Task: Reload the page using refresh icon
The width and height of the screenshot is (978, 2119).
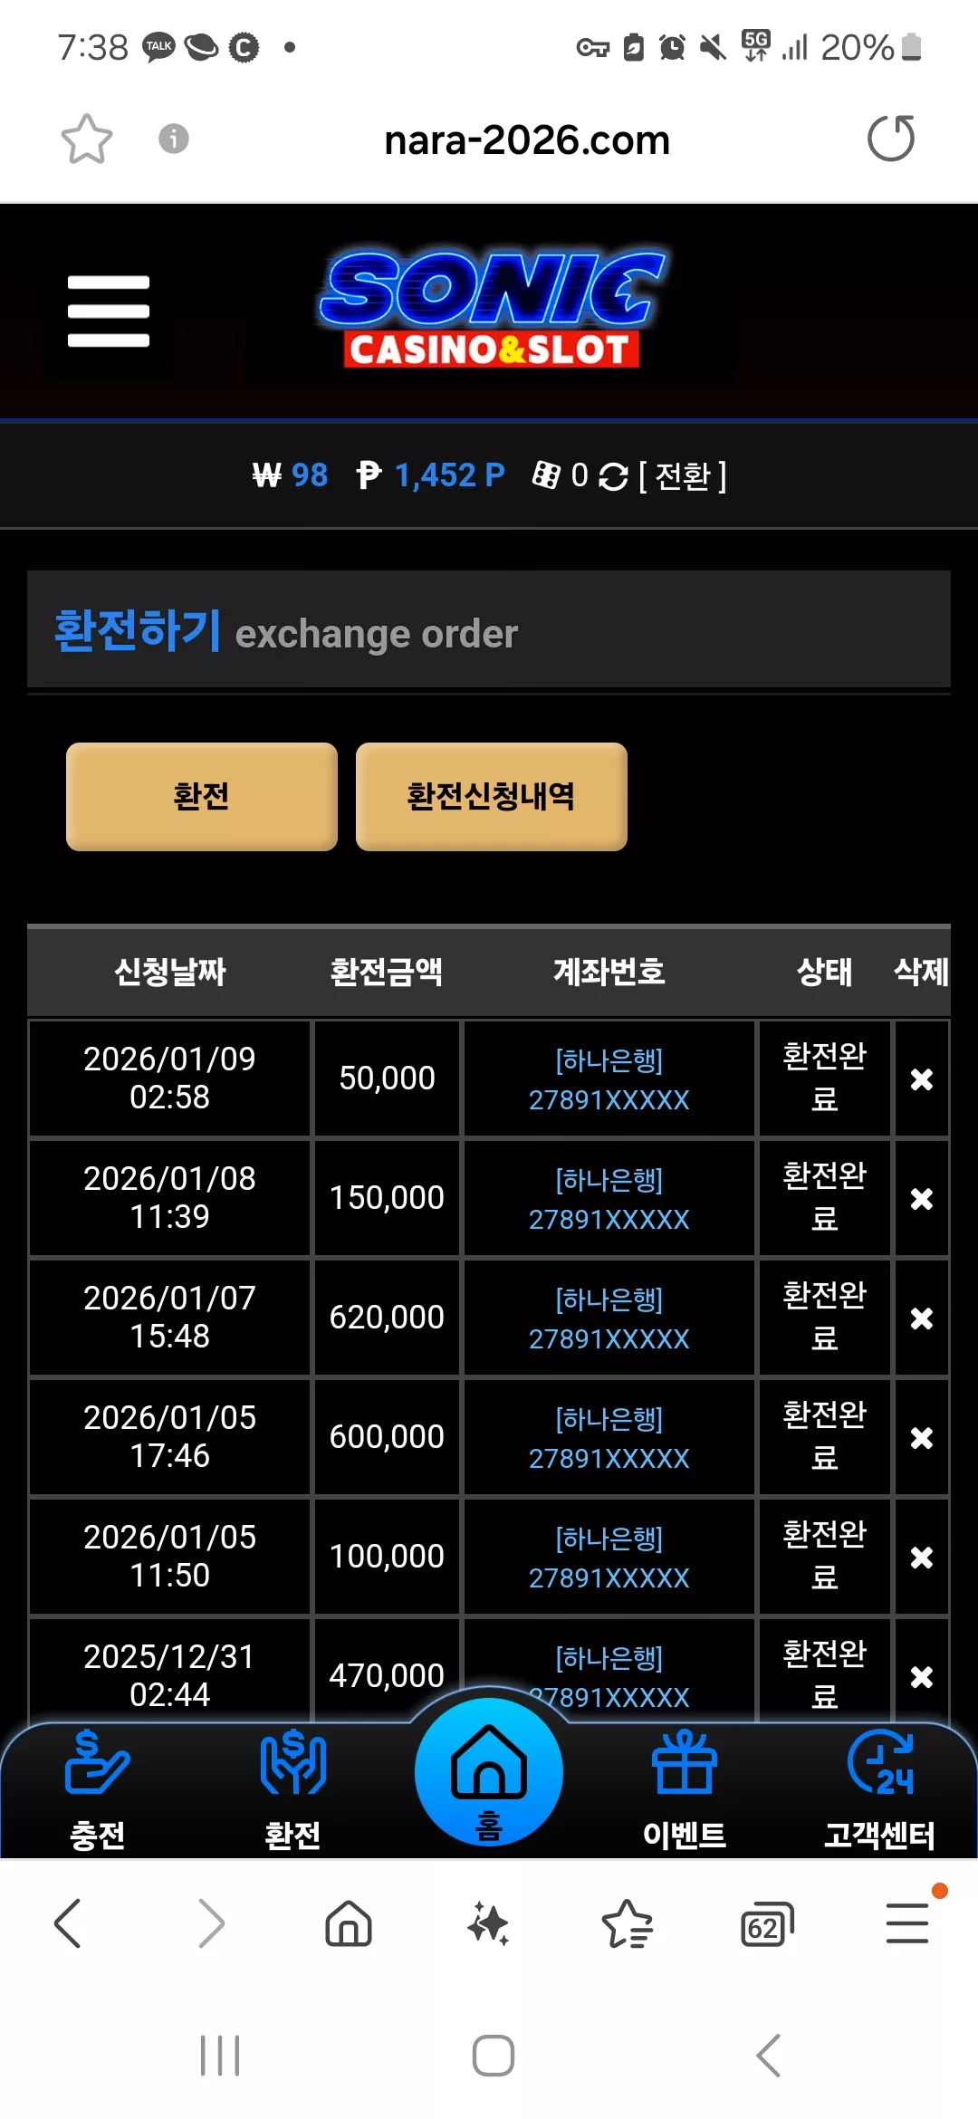Action: point(891,139)
